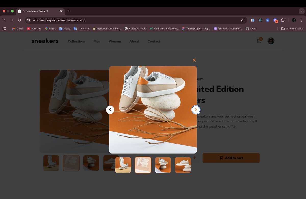Show the next lightbox image

click(x=196, y=110)
